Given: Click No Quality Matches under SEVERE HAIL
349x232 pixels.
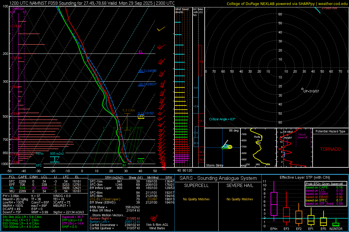Looking at the screenshot, I should pyautogui.click(x=240, y=199).
